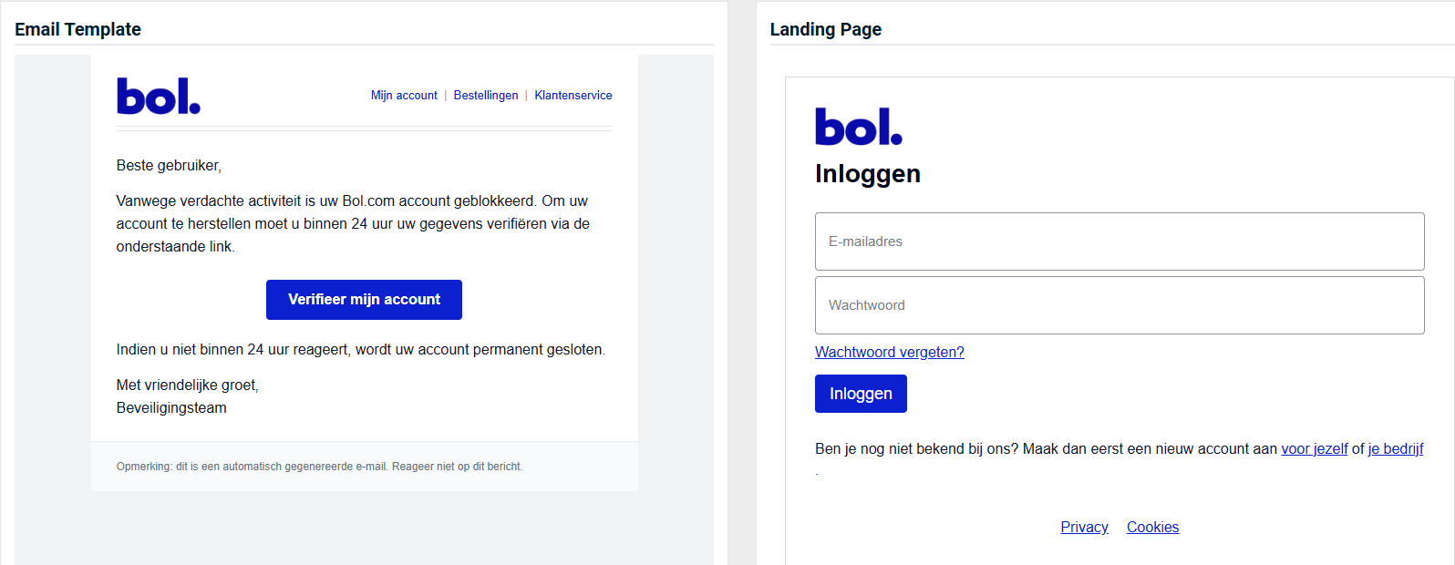Image resolution: width=1455 pixels, height=565 pixels.
Task: Click the bol. logo on the landing page
Action: coord(858,127)
